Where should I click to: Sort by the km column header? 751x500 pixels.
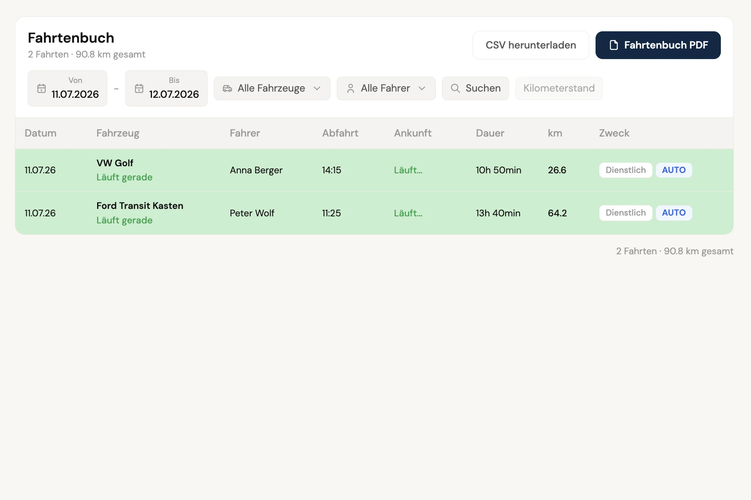[x=555, y=133]
